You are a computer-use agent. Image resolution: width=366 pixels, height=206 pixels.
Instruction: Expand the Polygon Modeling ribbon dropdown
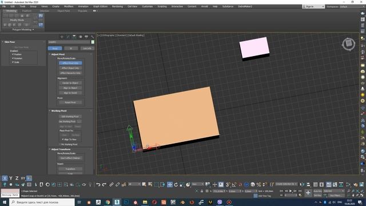point(23,30)
